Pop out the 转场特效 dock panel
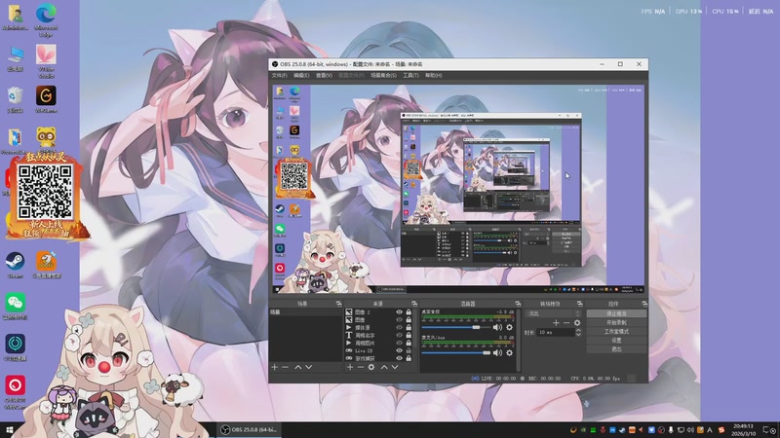The height and width of the screenshot is (438, 780). (x=580, y=304)
